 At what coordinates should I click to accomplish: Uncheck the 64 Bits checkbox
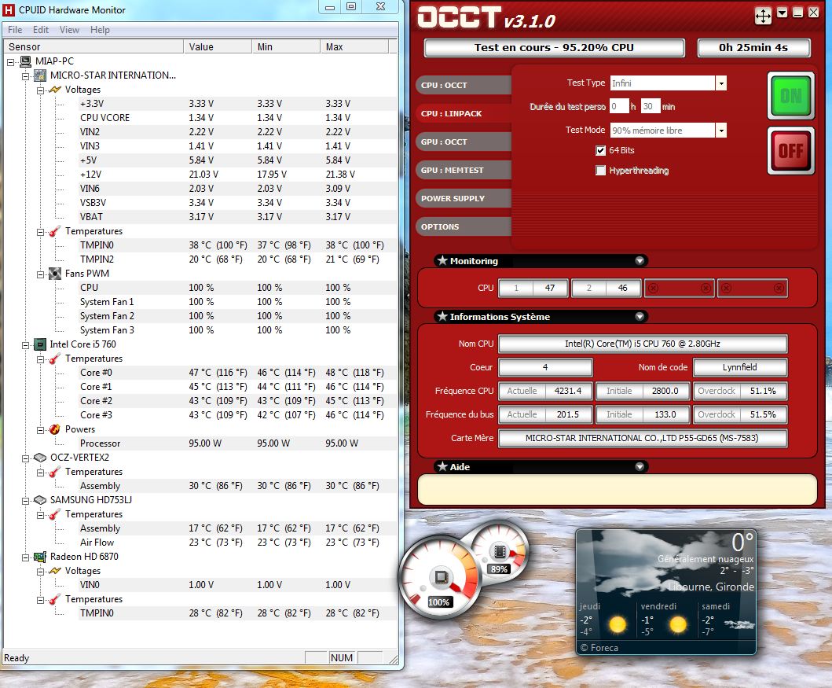pos(601,150)
